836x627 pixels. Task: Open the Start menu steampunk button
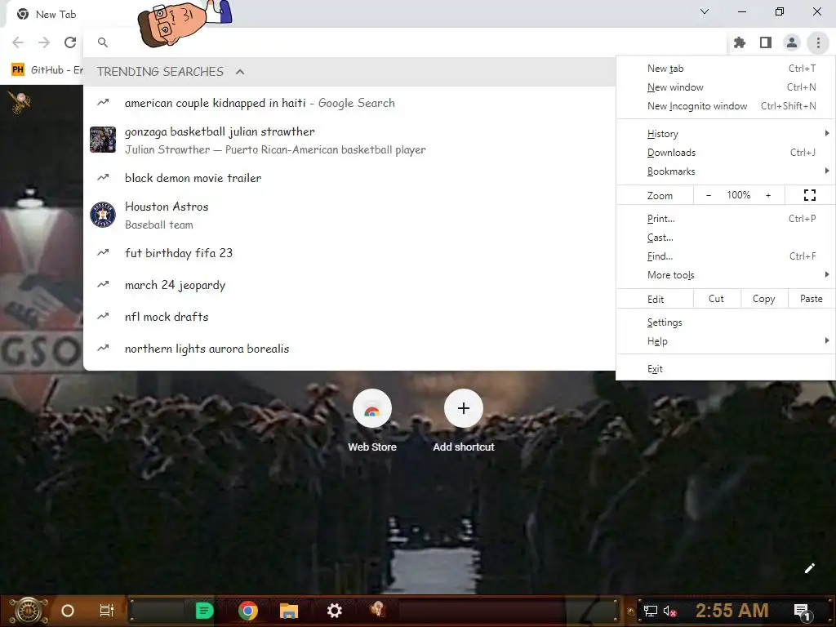[29, 611]
